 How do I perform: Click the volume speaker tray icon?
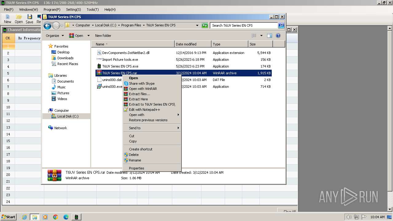coord(349,217)
